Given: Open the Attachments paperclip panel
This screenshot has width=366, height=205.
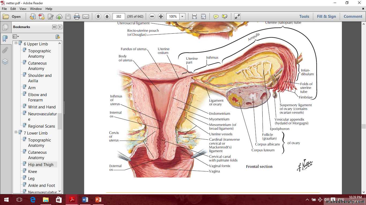Looking at the screenshot, I should coord(5,50).
